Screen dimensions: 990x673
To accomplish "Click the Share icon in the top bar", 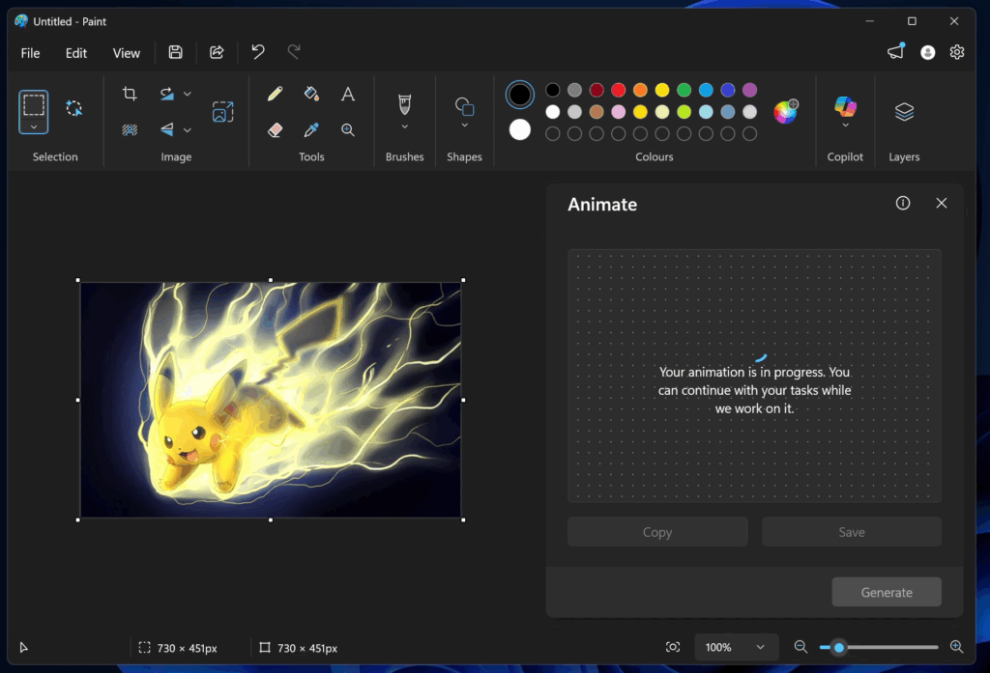I will point(217,52).
